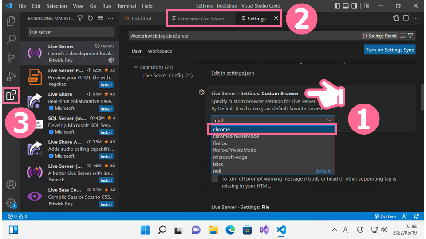Filter extensions with the funnel icon
426x239 pixels.
coord(80,18)
